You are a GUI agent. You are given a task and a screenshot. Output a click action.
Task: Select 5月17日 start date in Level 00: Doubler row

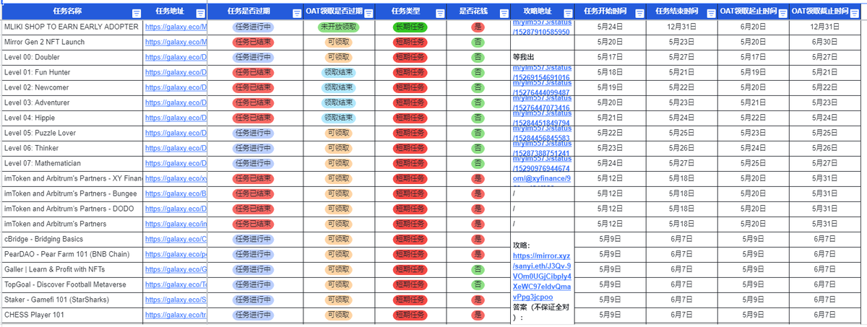coord(611,57)
